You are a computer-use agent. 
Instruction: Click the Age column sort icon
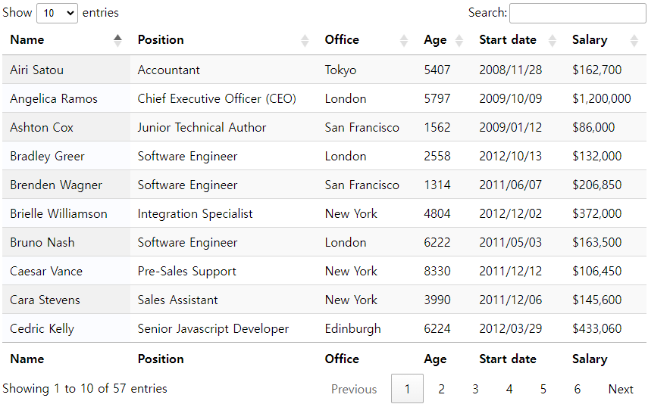point(459,40)
